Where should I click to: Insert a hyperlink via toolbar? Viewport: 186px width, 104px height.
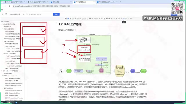tap(75, 18)
